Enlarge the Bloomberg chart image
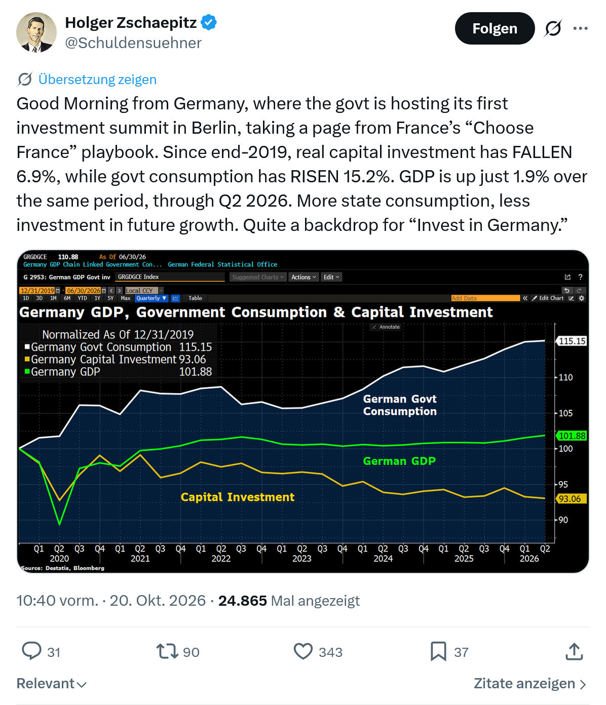Viewport: 606px width, 705px height. click(x=303, y=411)
